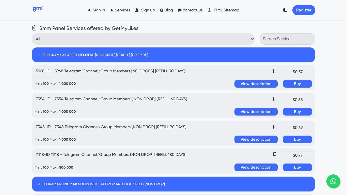Open the HTML Sitemap link
The image size is (347, 195).
223,10
